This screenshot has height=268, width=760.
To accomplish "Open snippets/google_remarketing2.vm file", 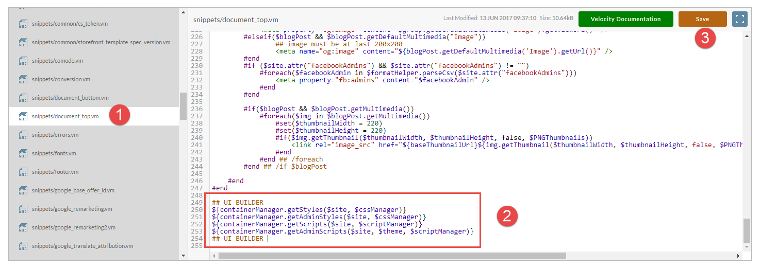I will (73, 227).
